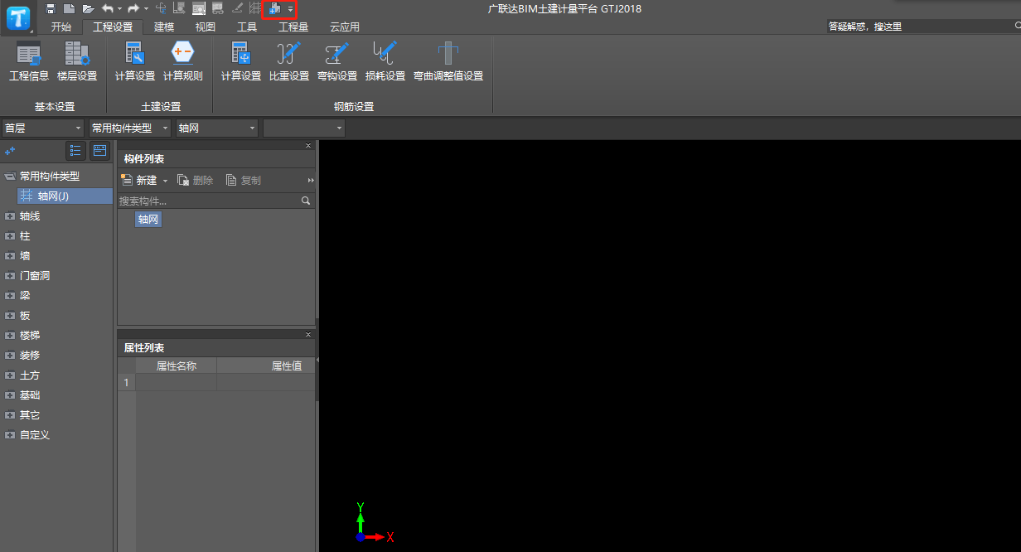Click the 属性名称 column header
This screenshot has height=552, width=1021.
coord(177,366)
